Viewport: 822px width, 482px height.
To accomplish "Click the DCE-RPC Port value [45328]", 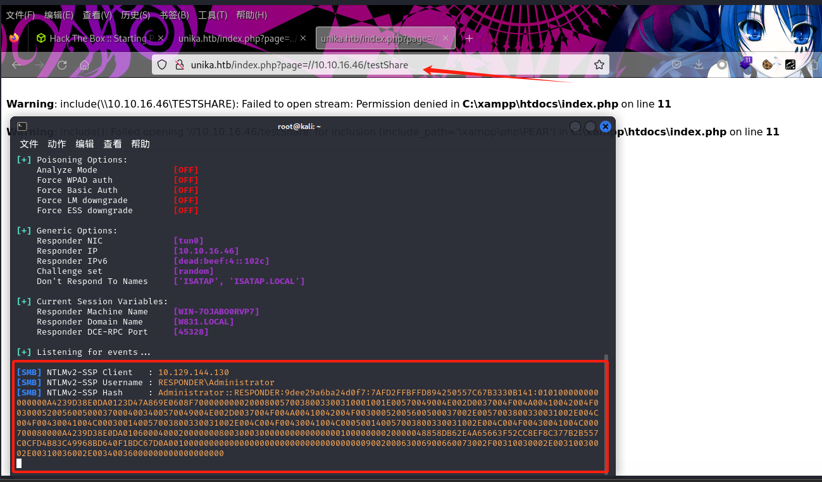I will tap(191, 332).
